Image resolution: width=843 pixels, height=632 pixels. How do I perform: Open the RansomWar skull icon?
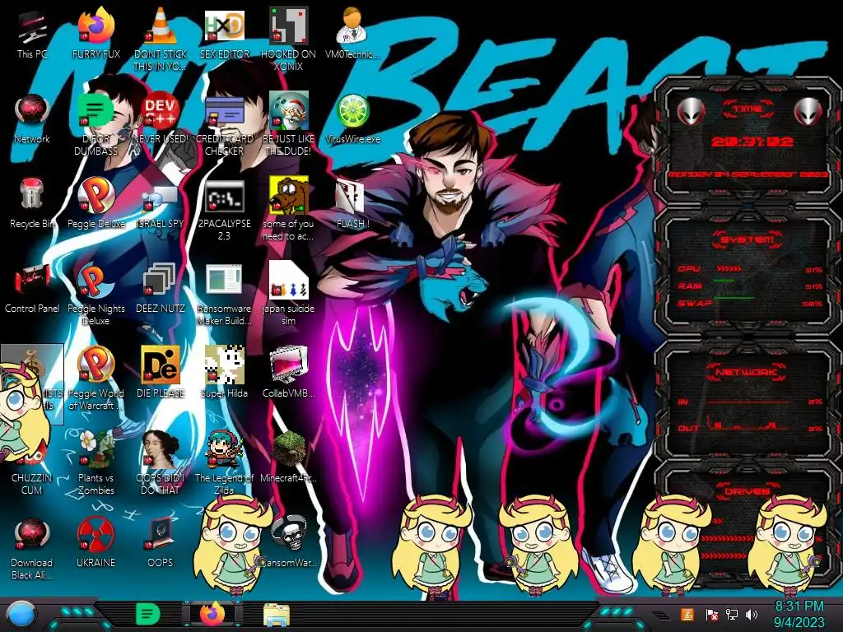click(x=289, y=543)
